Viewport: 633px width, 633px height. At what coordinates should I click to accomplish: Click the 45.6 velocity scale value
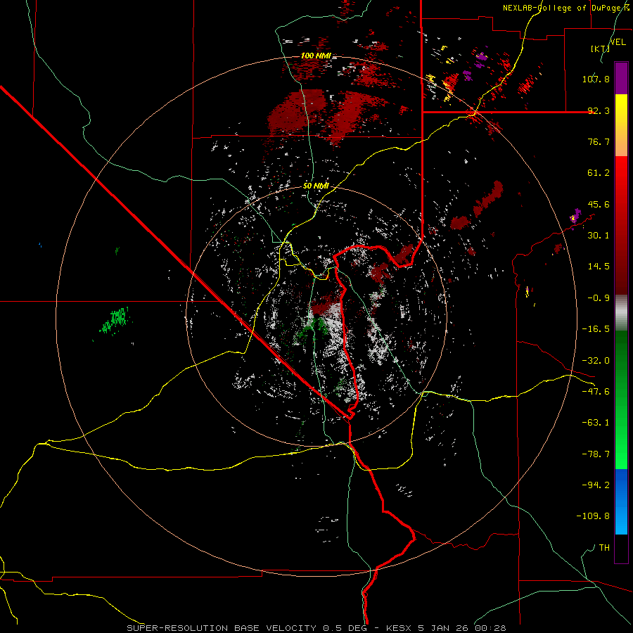(599, 204)
